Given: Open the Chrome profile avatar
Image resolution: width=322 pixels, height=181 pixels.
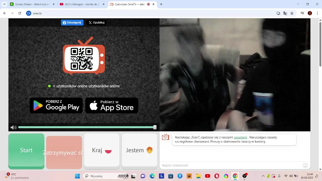Looking at the screenshot, I should (310, 13).
